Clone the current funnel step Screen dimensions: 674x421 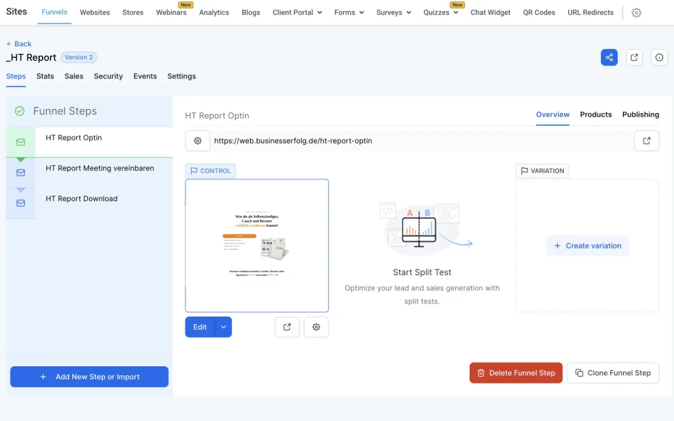click(x=613, y=373)
